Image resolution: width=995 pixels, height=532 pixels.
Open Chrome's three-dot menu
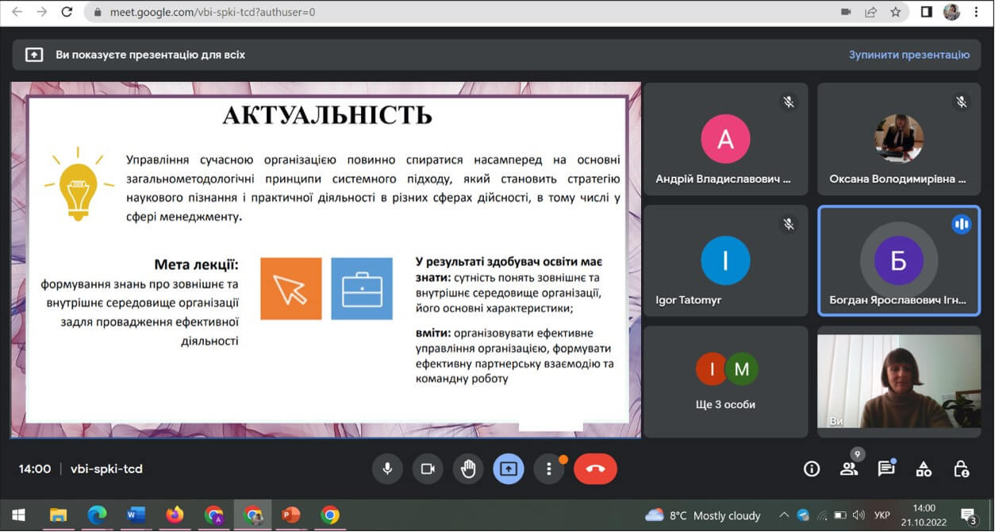[976, 13]
